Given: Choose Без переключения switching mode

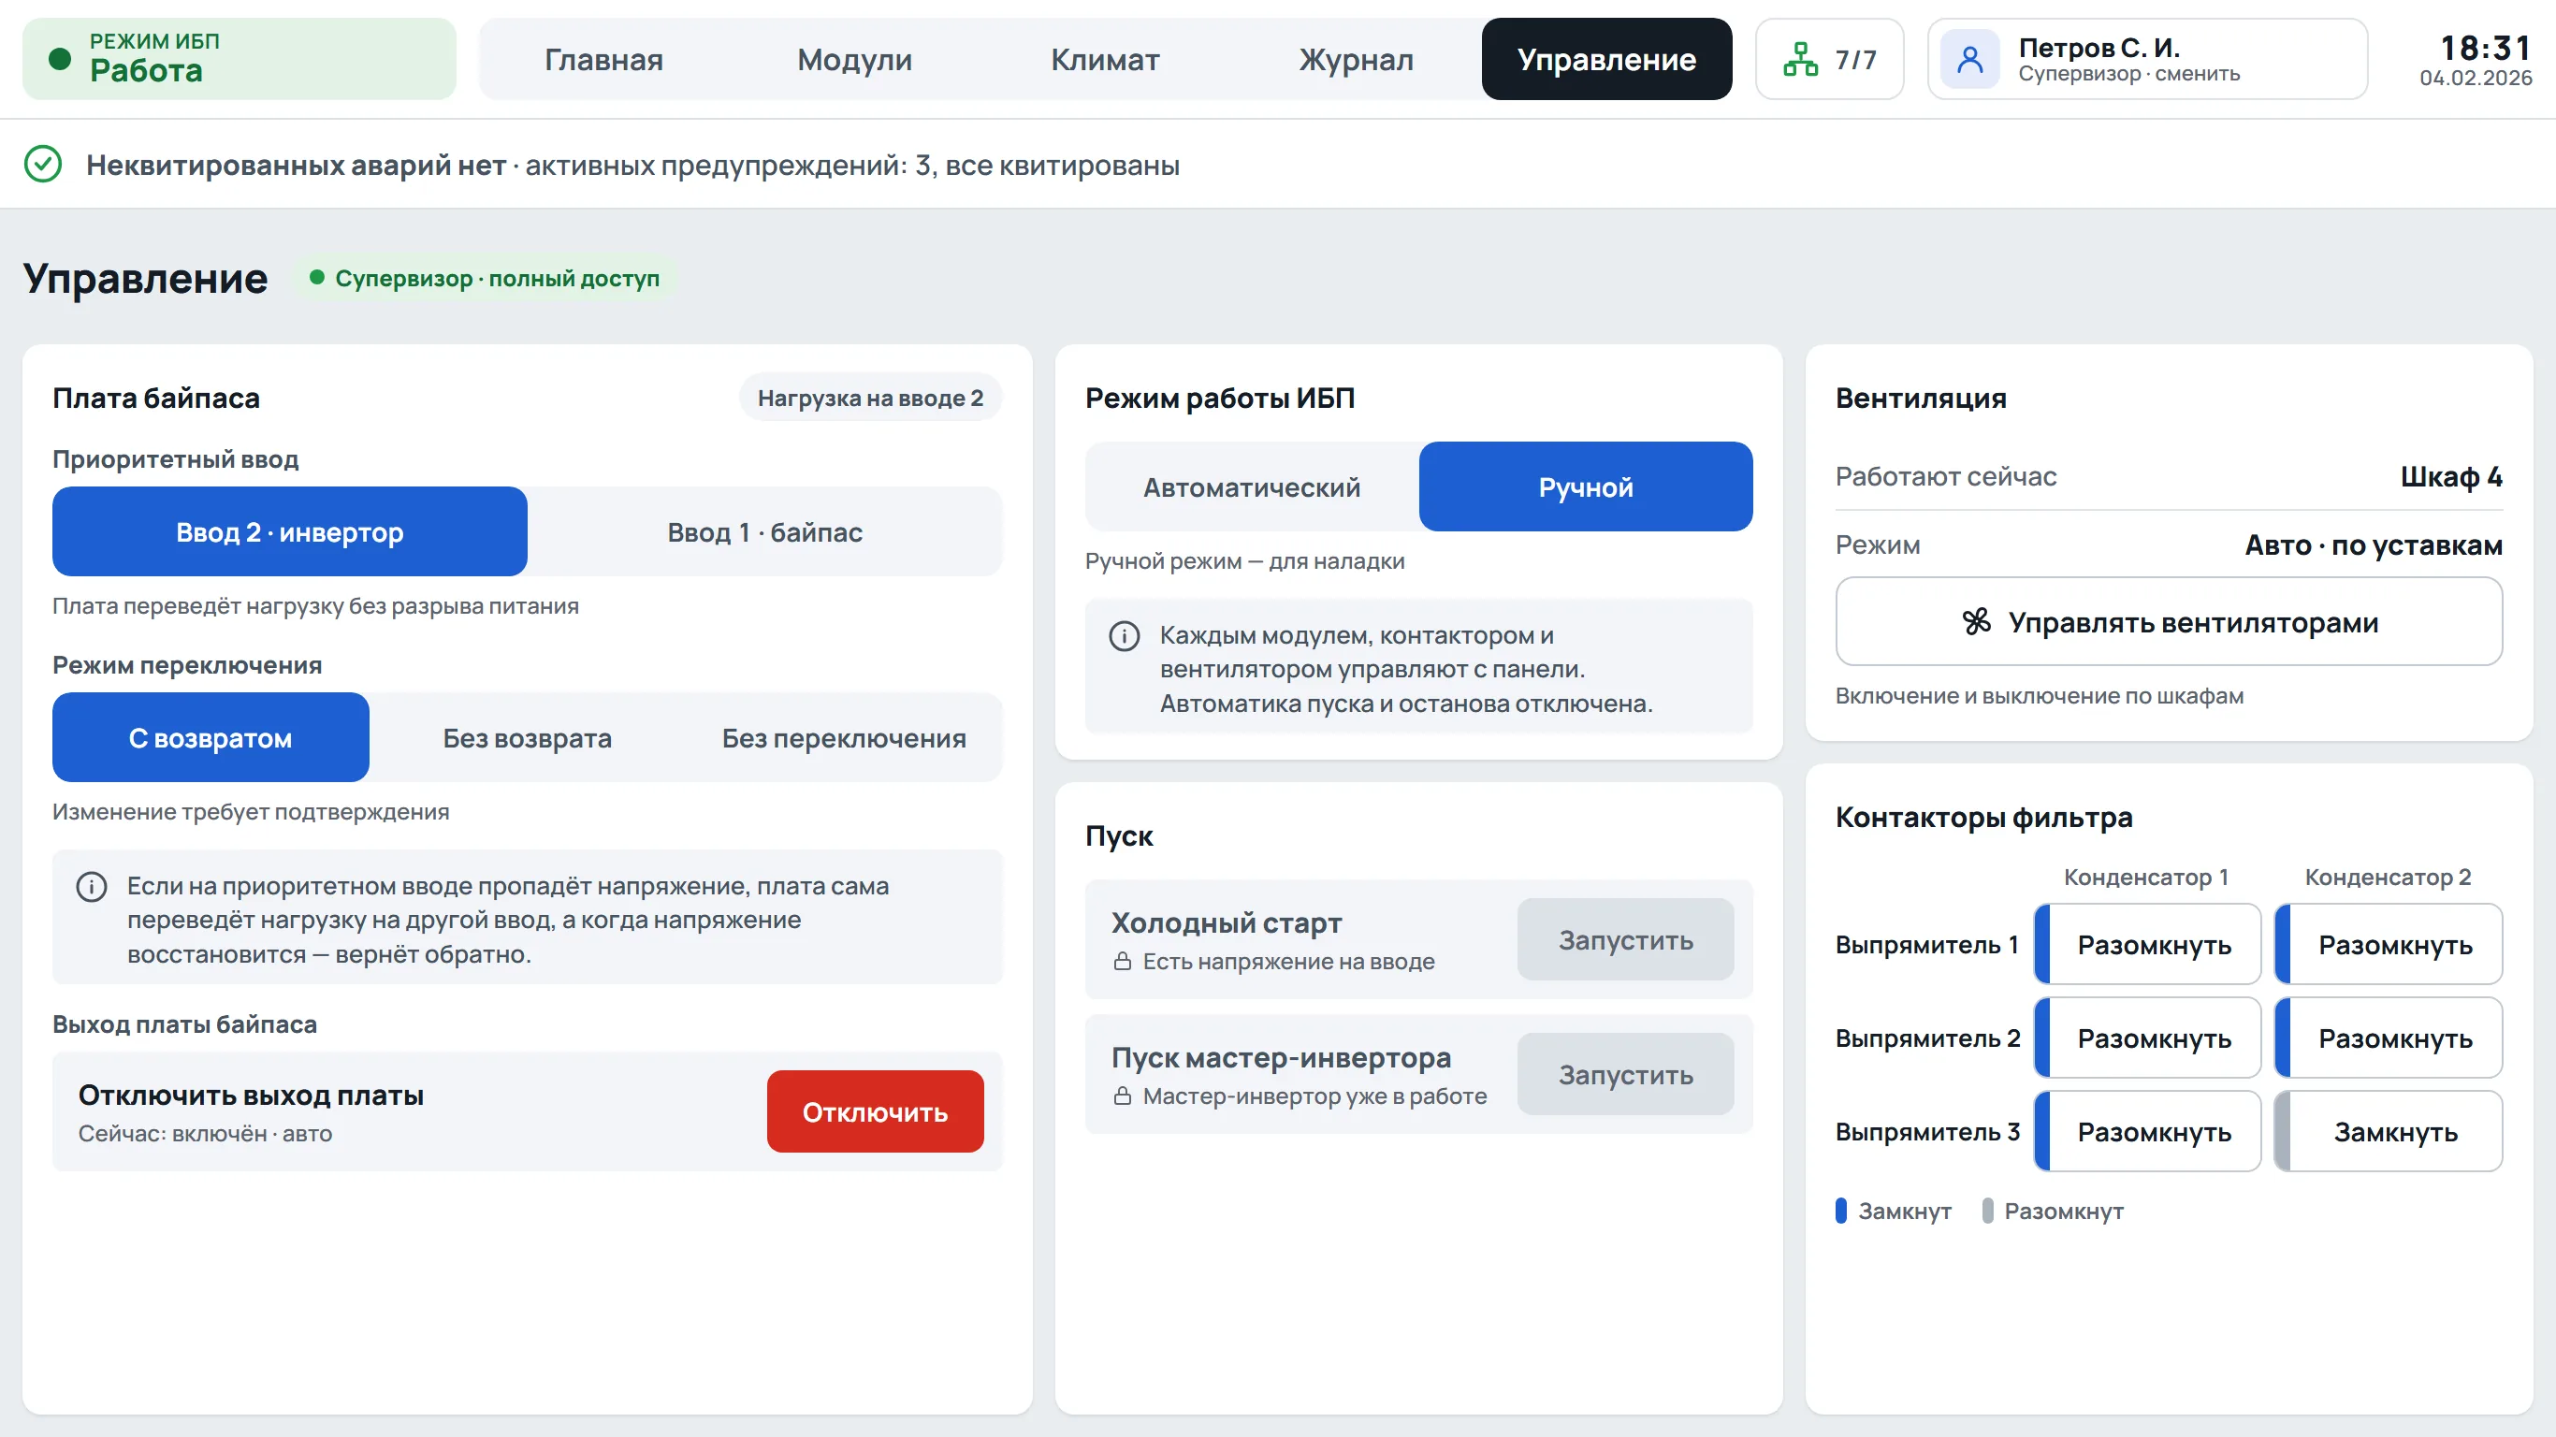Looking at the screenshot, I should click(843, 737).
